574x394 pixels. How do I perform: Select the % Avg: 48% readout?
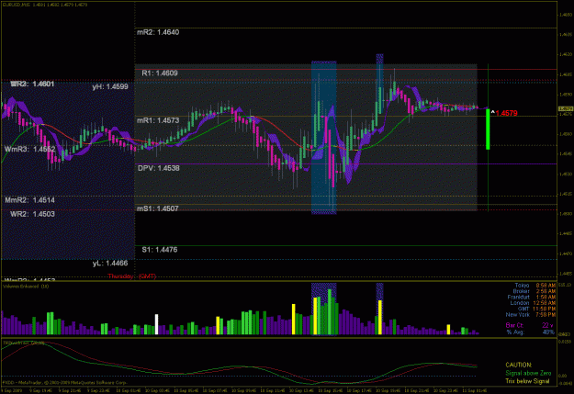point(531,332)
